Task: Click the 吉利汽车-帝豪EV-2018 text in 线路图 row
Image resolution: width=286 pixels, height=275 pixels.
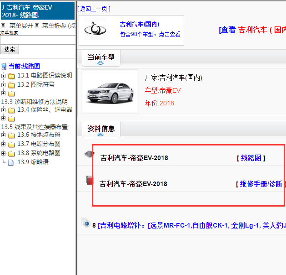Action: pos(134,158)
